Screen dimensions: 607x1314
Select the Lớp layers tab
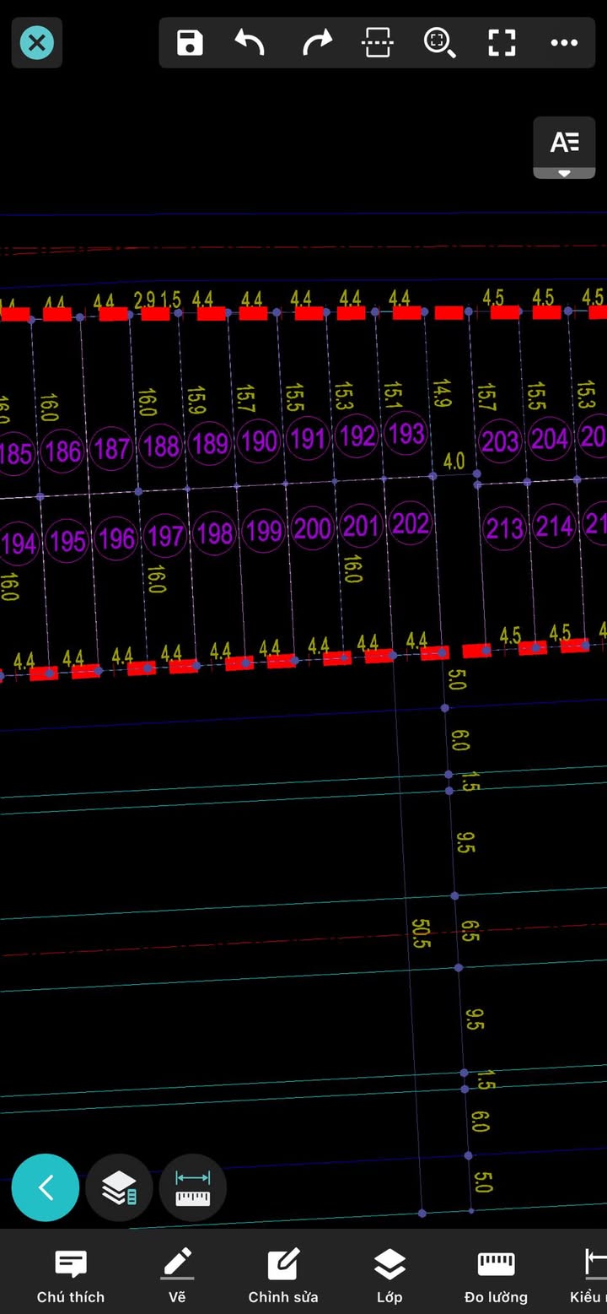[389, 1276]
